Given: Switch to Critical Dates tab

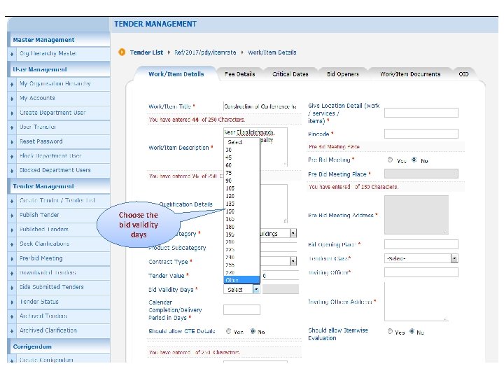Looking at the screenshot, I should (x=290, y=74).
